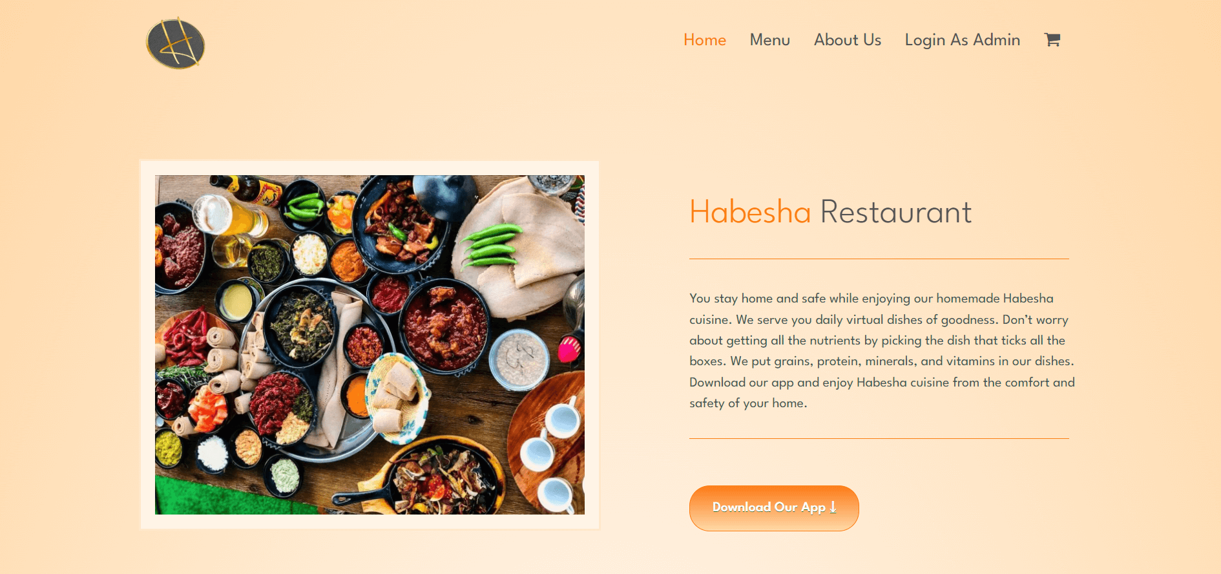Navigate to About Us
The image size is (1221, 574).
click(848, 40)
